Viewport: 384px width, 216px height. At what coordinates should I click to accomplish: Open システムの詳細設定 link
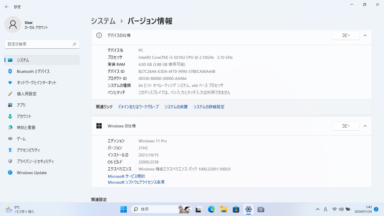209,107
